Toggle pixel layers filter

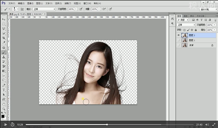[193, 20]
